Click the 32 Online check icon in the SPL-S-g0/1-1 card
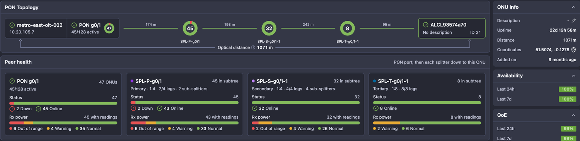Screen dimensions: 580x141 click(x=254, y=109)
